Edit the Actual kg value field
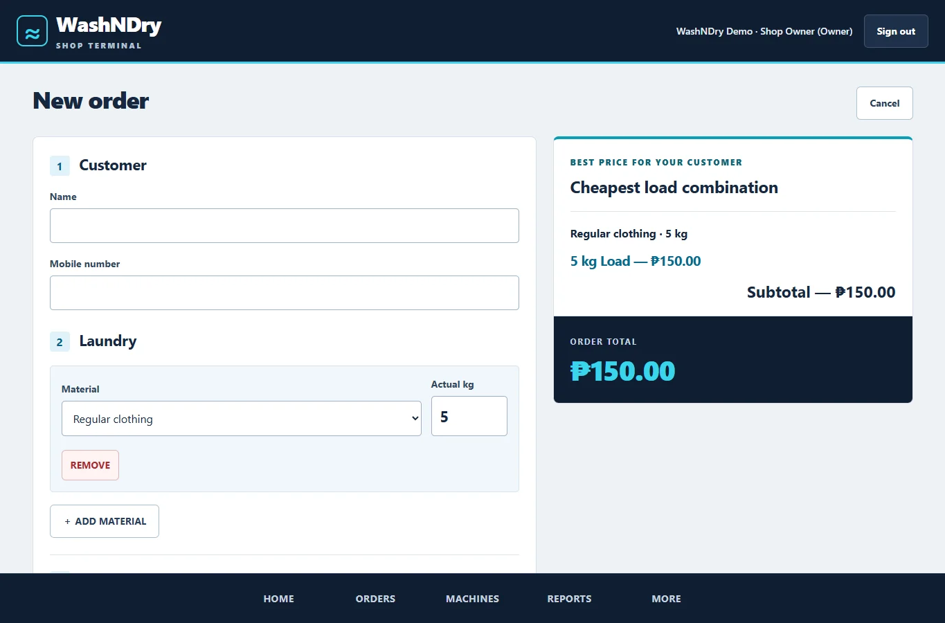The image size is (945, 623). click(469, 416)
